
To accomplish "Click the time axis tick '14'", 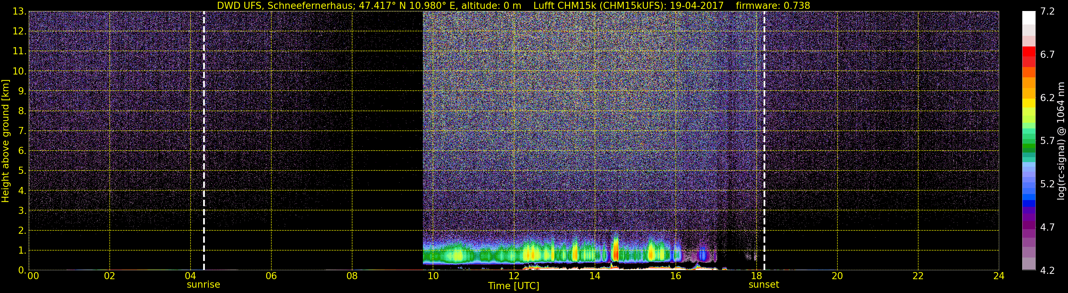I will (x=594, y=276).
